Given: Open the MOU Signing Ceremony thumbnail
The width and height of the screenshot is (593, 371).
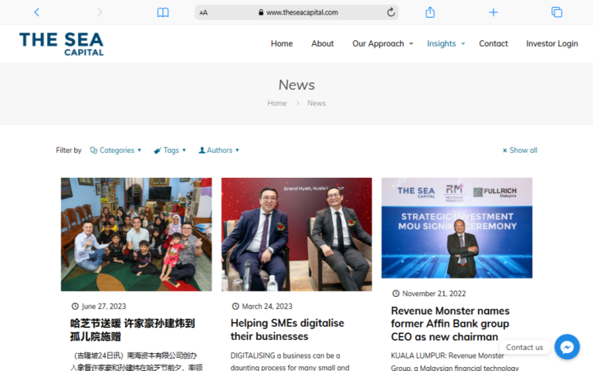Looking at the screenshot, I should coord(456,228).
